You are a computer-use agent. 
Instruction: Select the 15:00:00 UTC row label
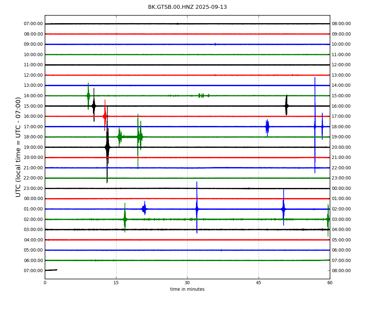click(x=33, y=106)
